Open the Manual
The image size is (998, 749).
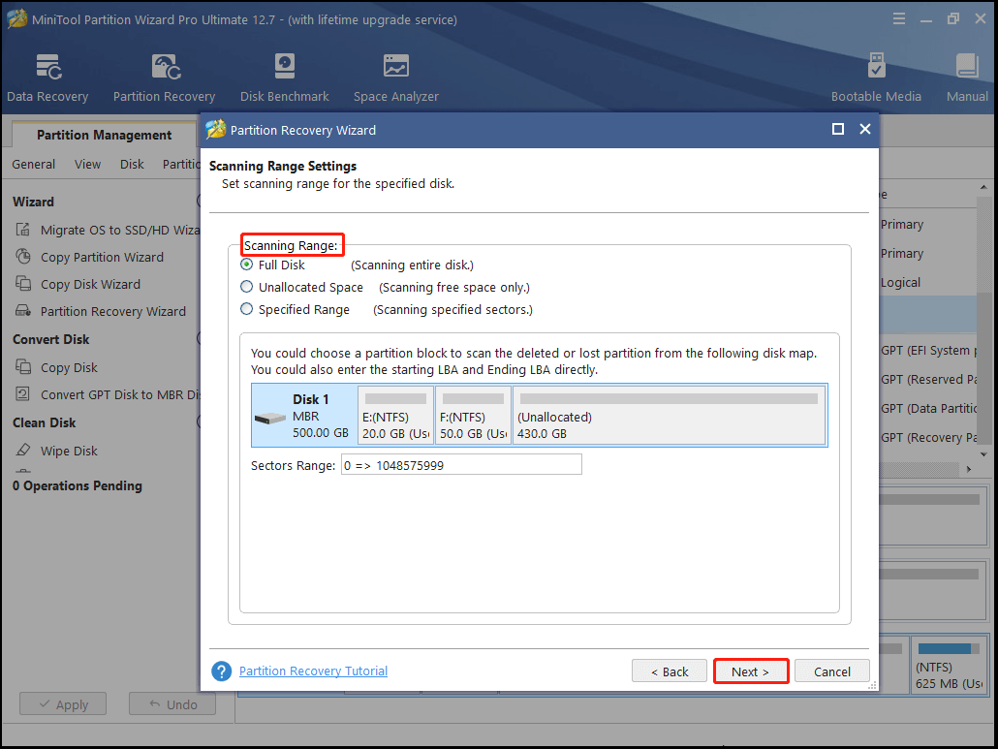coord(967,78)
